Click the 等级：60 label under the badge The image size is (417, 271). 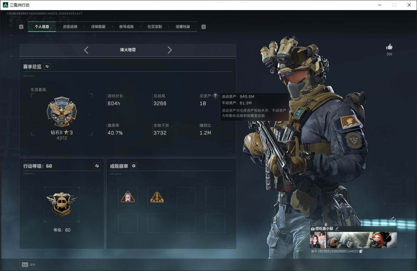[x=62, y=230]
